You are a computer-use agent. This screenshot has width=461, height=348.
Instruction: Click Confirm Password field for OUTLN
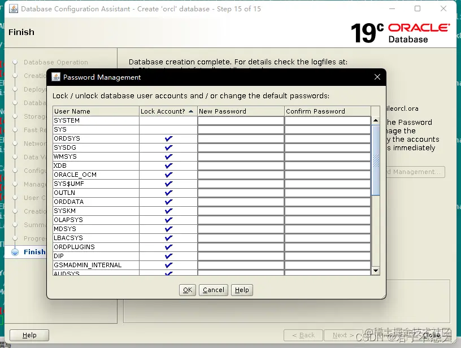(328, 193)
